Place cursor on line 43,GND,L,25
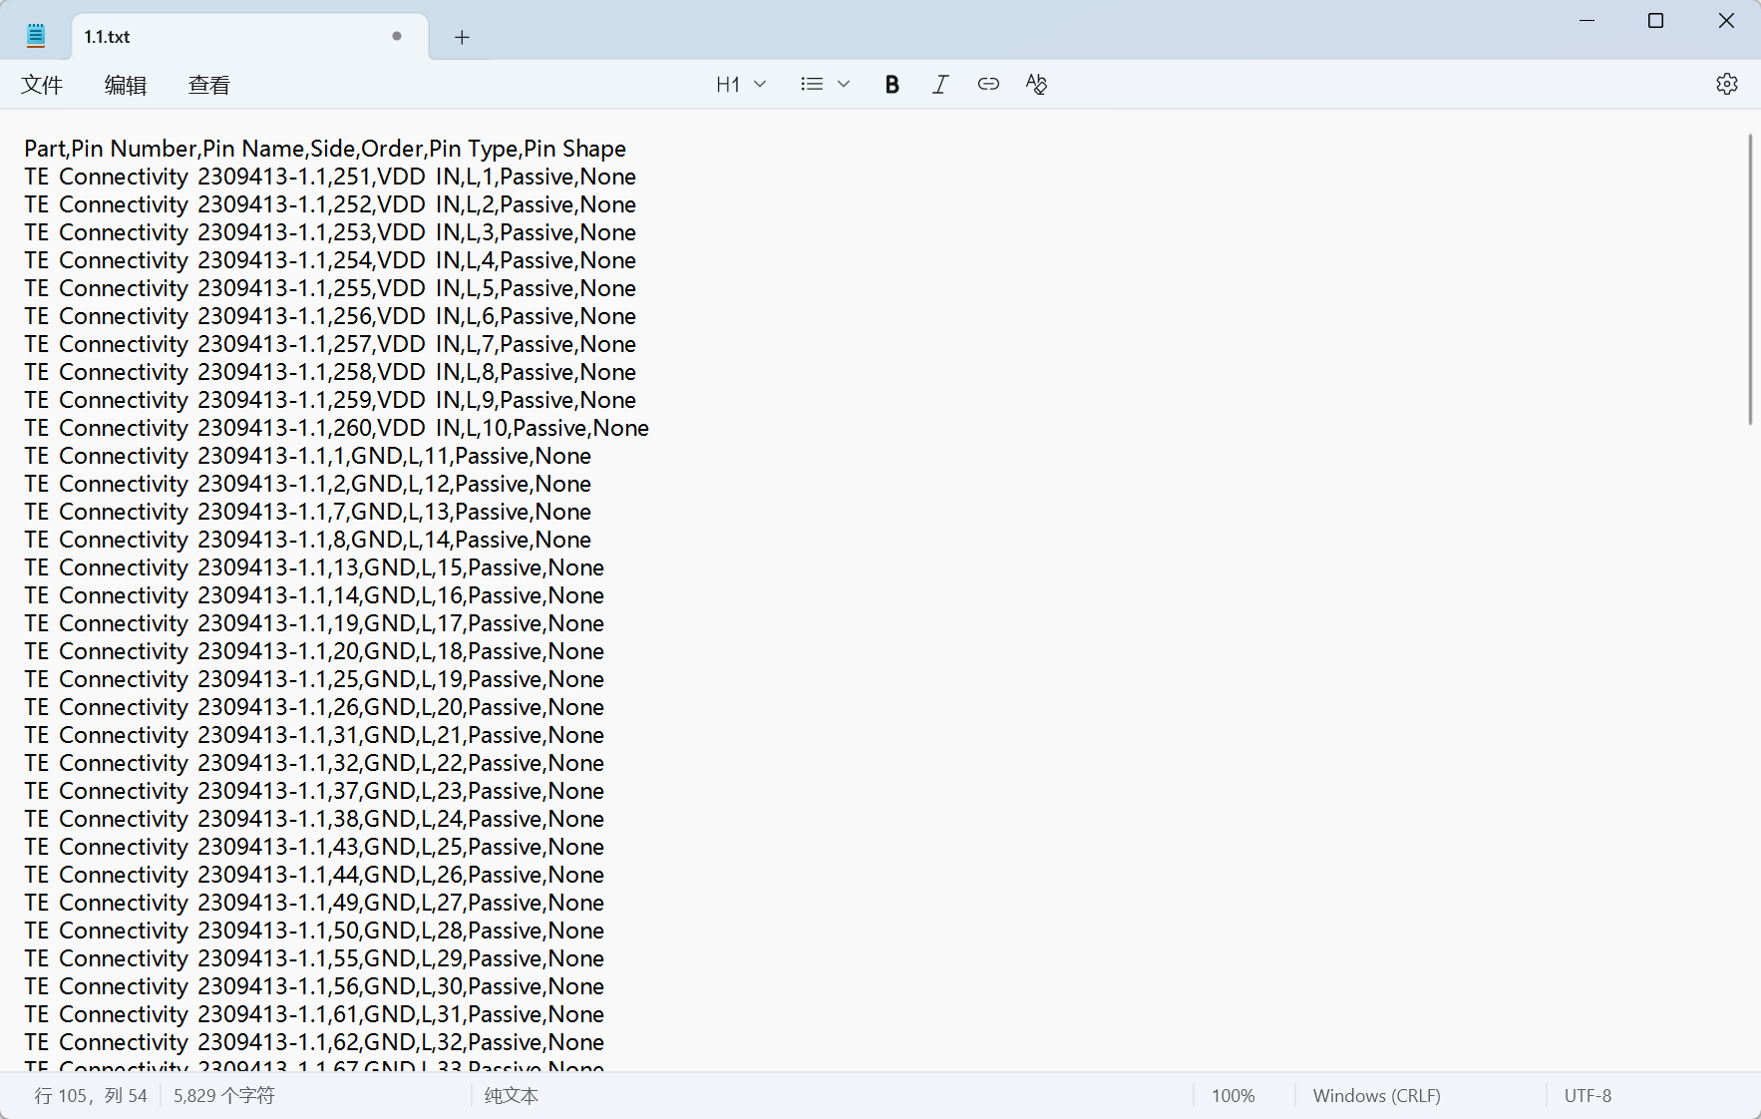The width and height of the screenshot is (1761, 1119). (314, 847)
